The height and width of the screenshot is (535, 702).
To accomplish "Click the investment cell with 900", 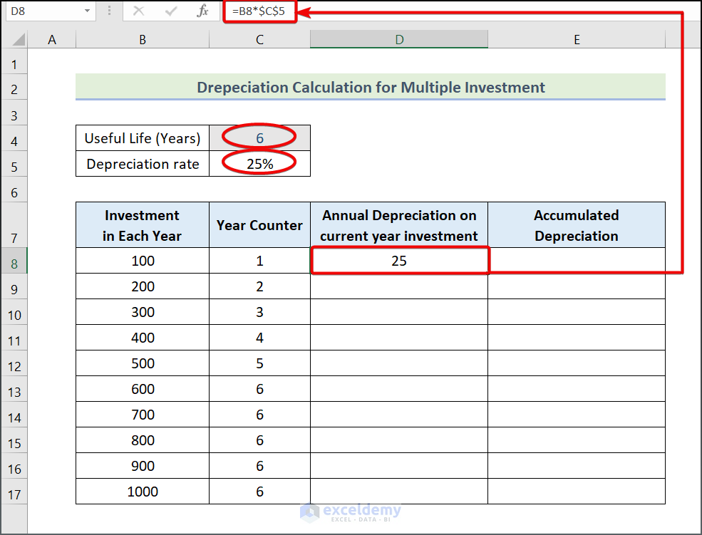I will [x=143, y=466].
